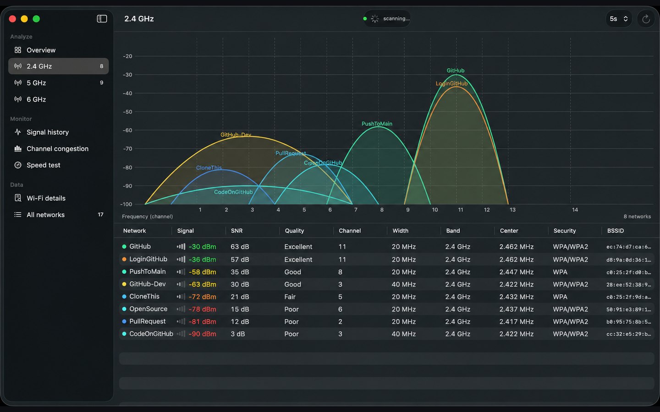660x412 pixels.
Task: Switch to the 6 GHz band view
Action: (59, 99)
